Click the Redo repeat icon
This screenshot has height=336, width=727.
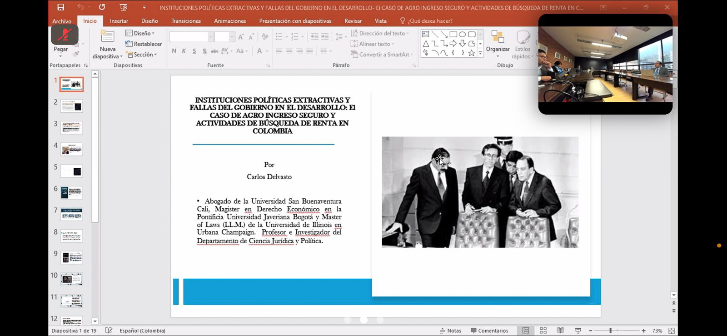(x=102, y=7)
